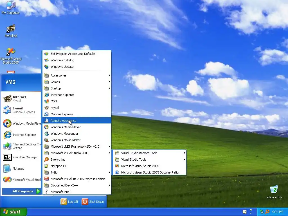Expand Bloodshed Dev-C++ program folder
The height and width of the screenshot is (216, 288).
(x=77, y=185)
